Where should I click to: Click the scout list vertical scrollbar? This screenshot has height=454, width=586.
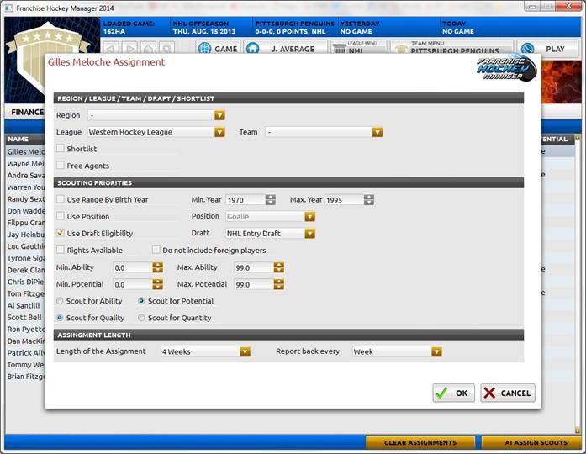click(x=578, y=284)
